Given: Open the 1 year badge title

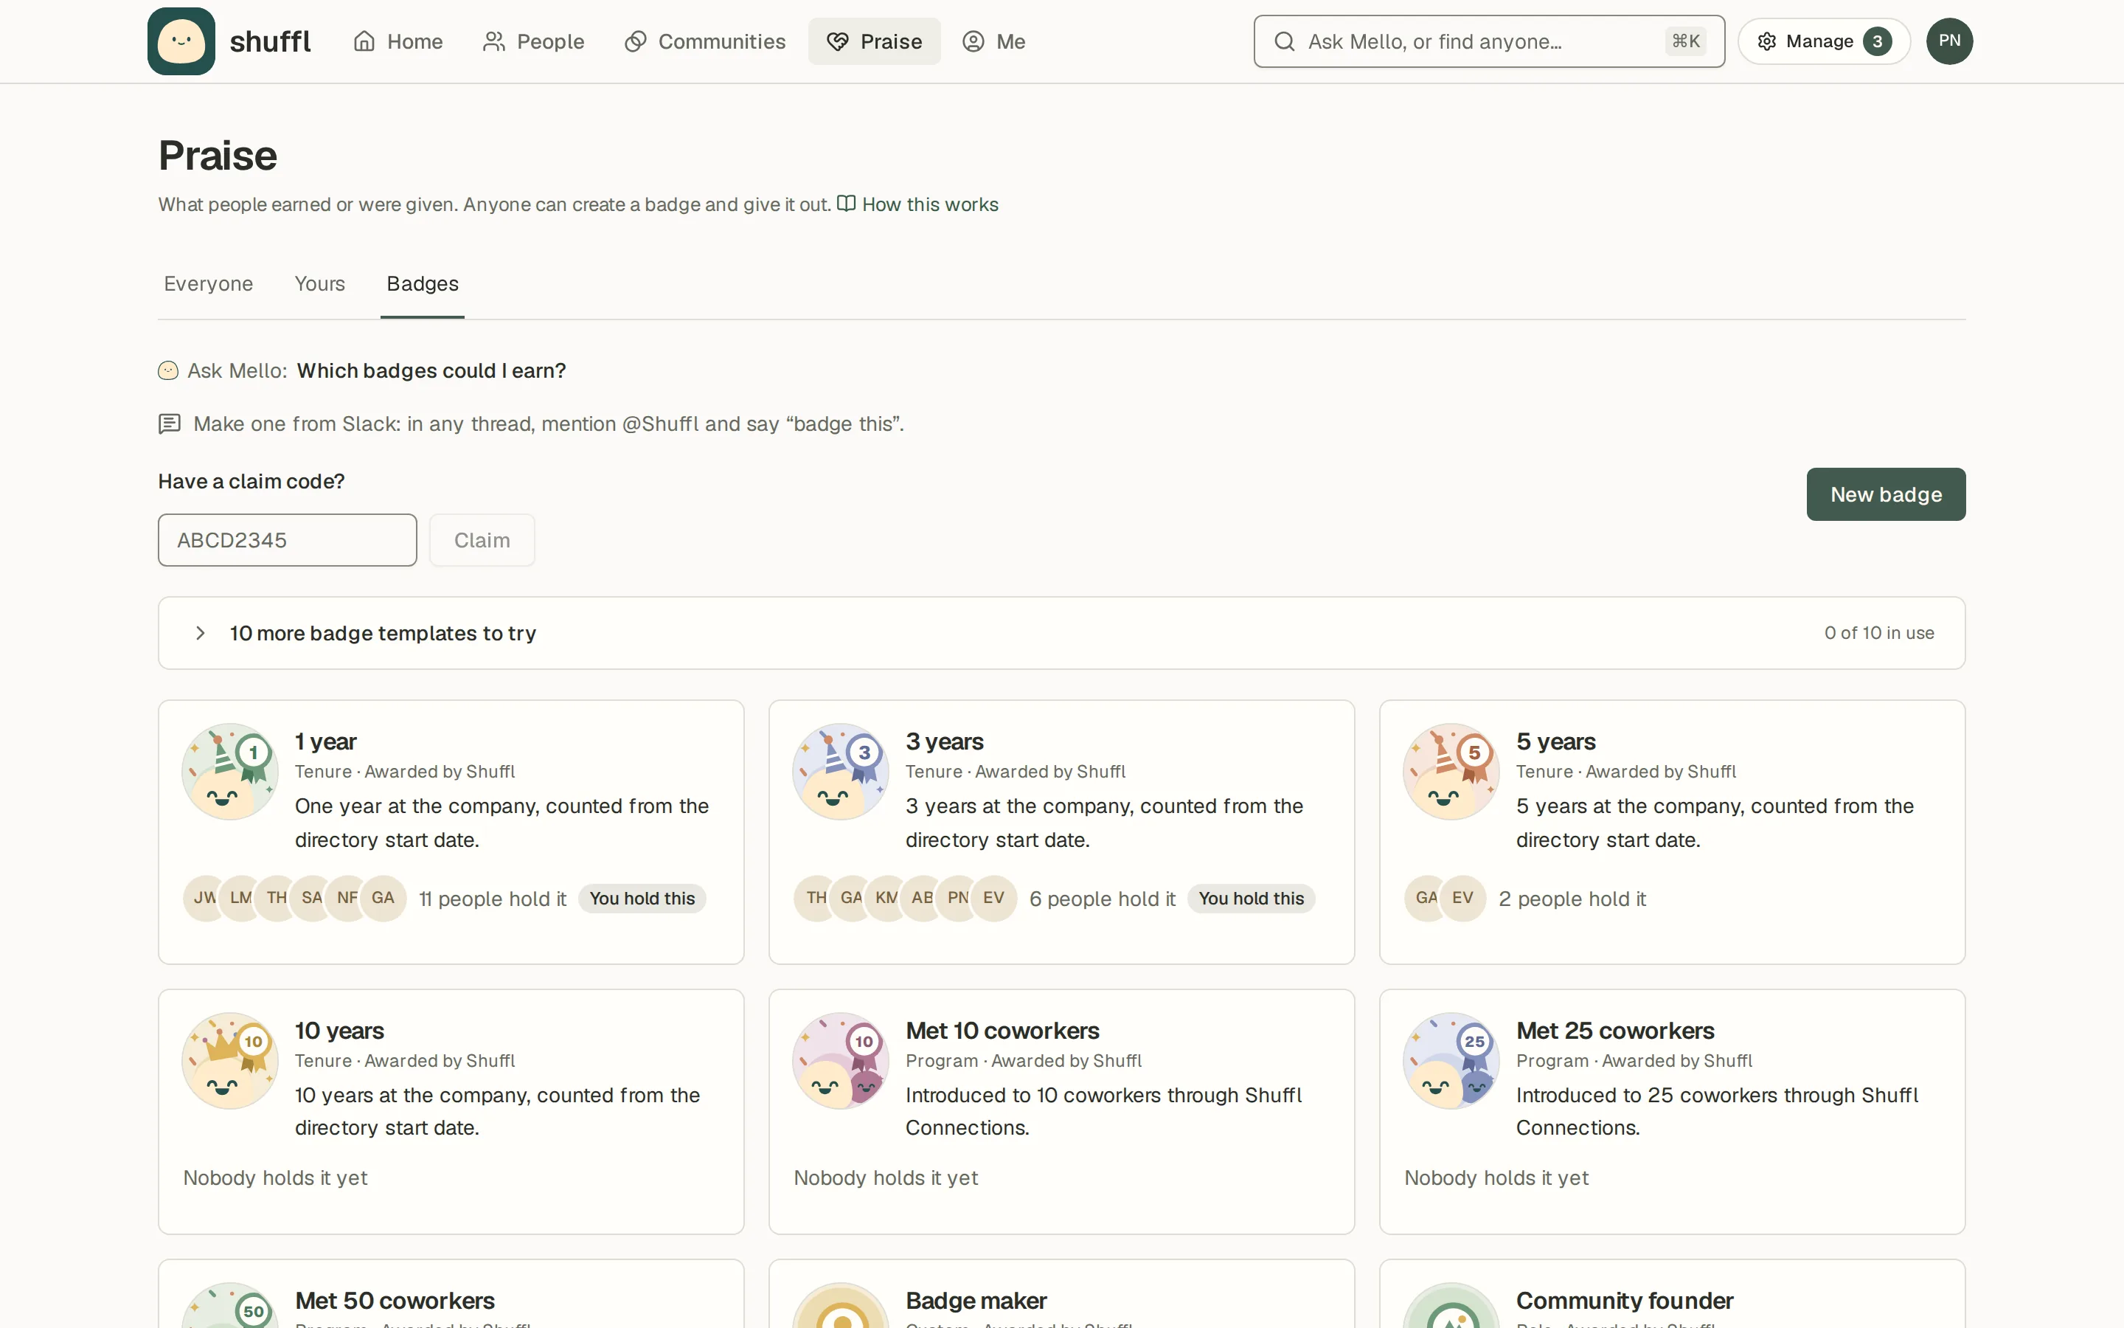Looking at the screenshot, I should coord(326,742).
